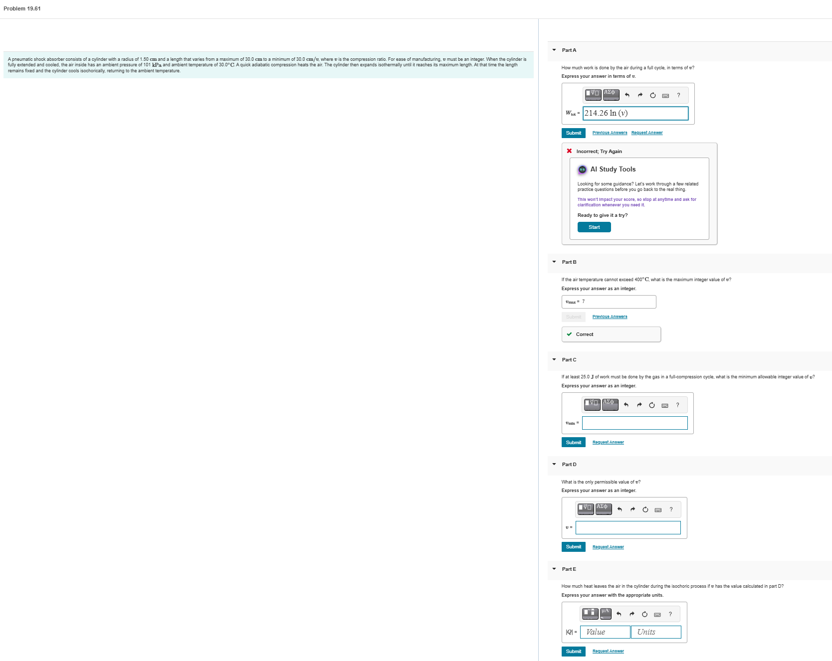This screenshot has height=661, width=832.
Task: Redo the last edit in Part C
Action: pos(639,405)
